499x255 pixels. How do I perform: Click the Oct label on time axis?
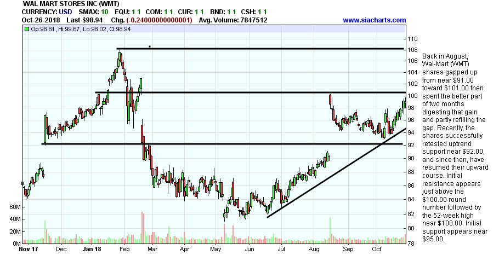[x=377, y=248]
